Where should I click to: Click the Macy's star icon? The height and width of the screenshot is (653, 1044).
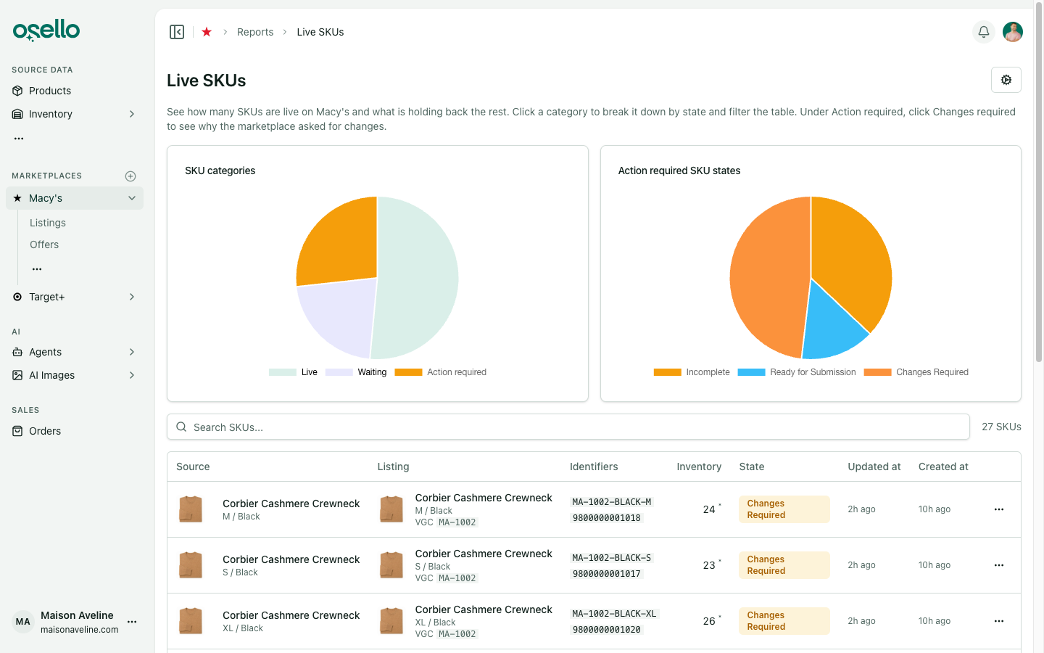(x=17, y=198)
